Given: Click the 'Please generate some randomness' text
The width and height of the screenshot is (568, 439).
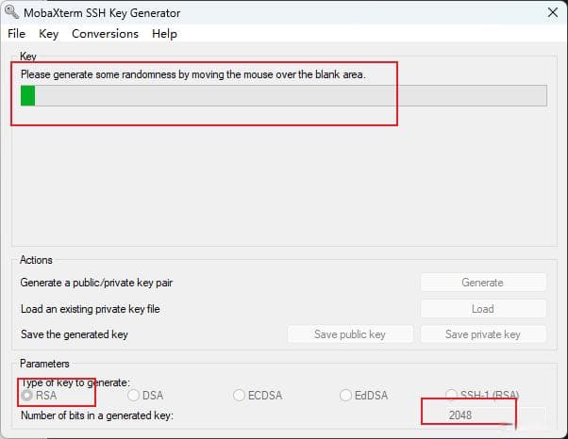Looking at the screenshot, I should [193, 74].
